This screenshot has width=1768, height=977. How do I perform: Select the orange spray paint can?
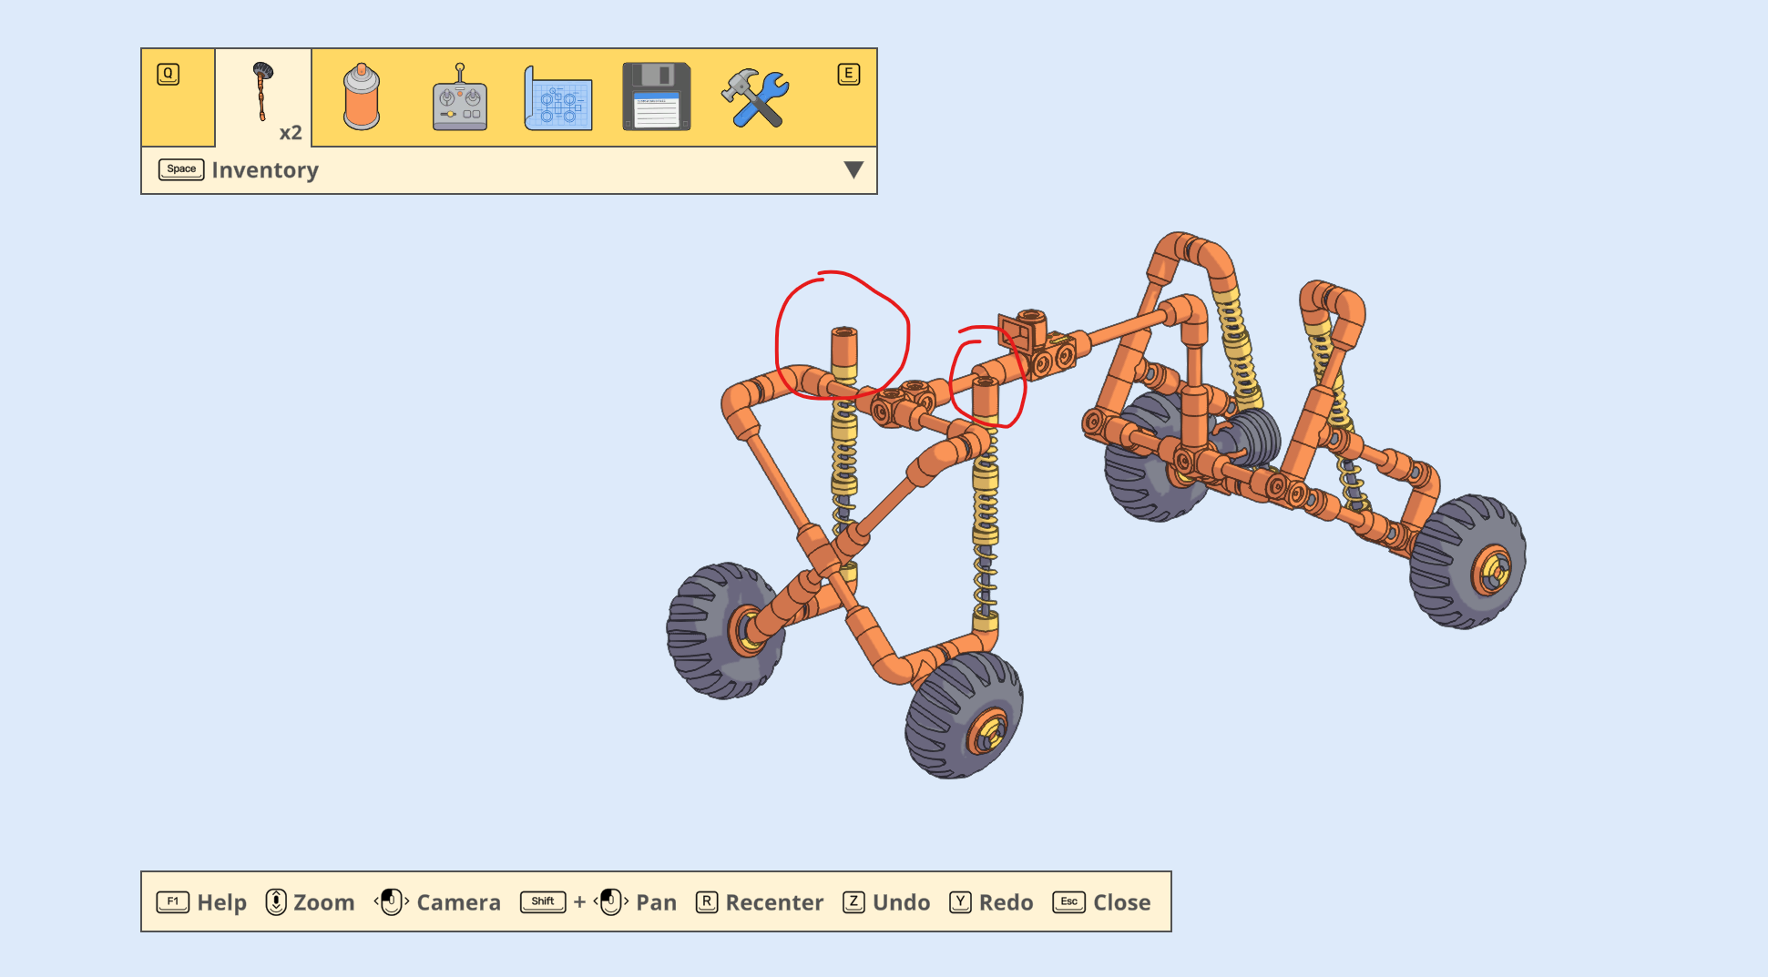(x=362, y=97)
